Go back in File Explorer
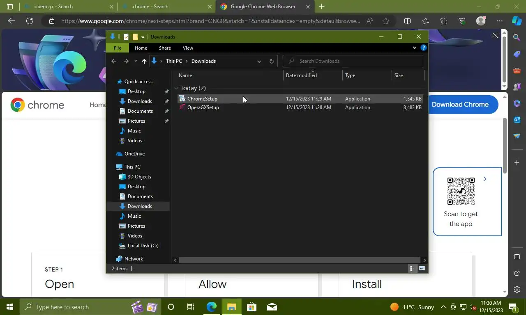The height and width of the screenshot is (315, 526). [x=114, y=61]
